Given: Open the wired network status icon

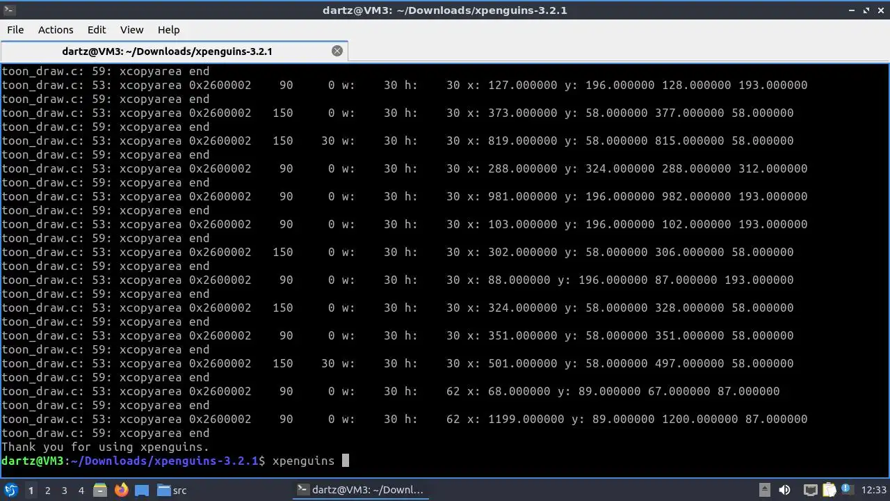Looking at the screenshot, I should click(x=810, y=490).
